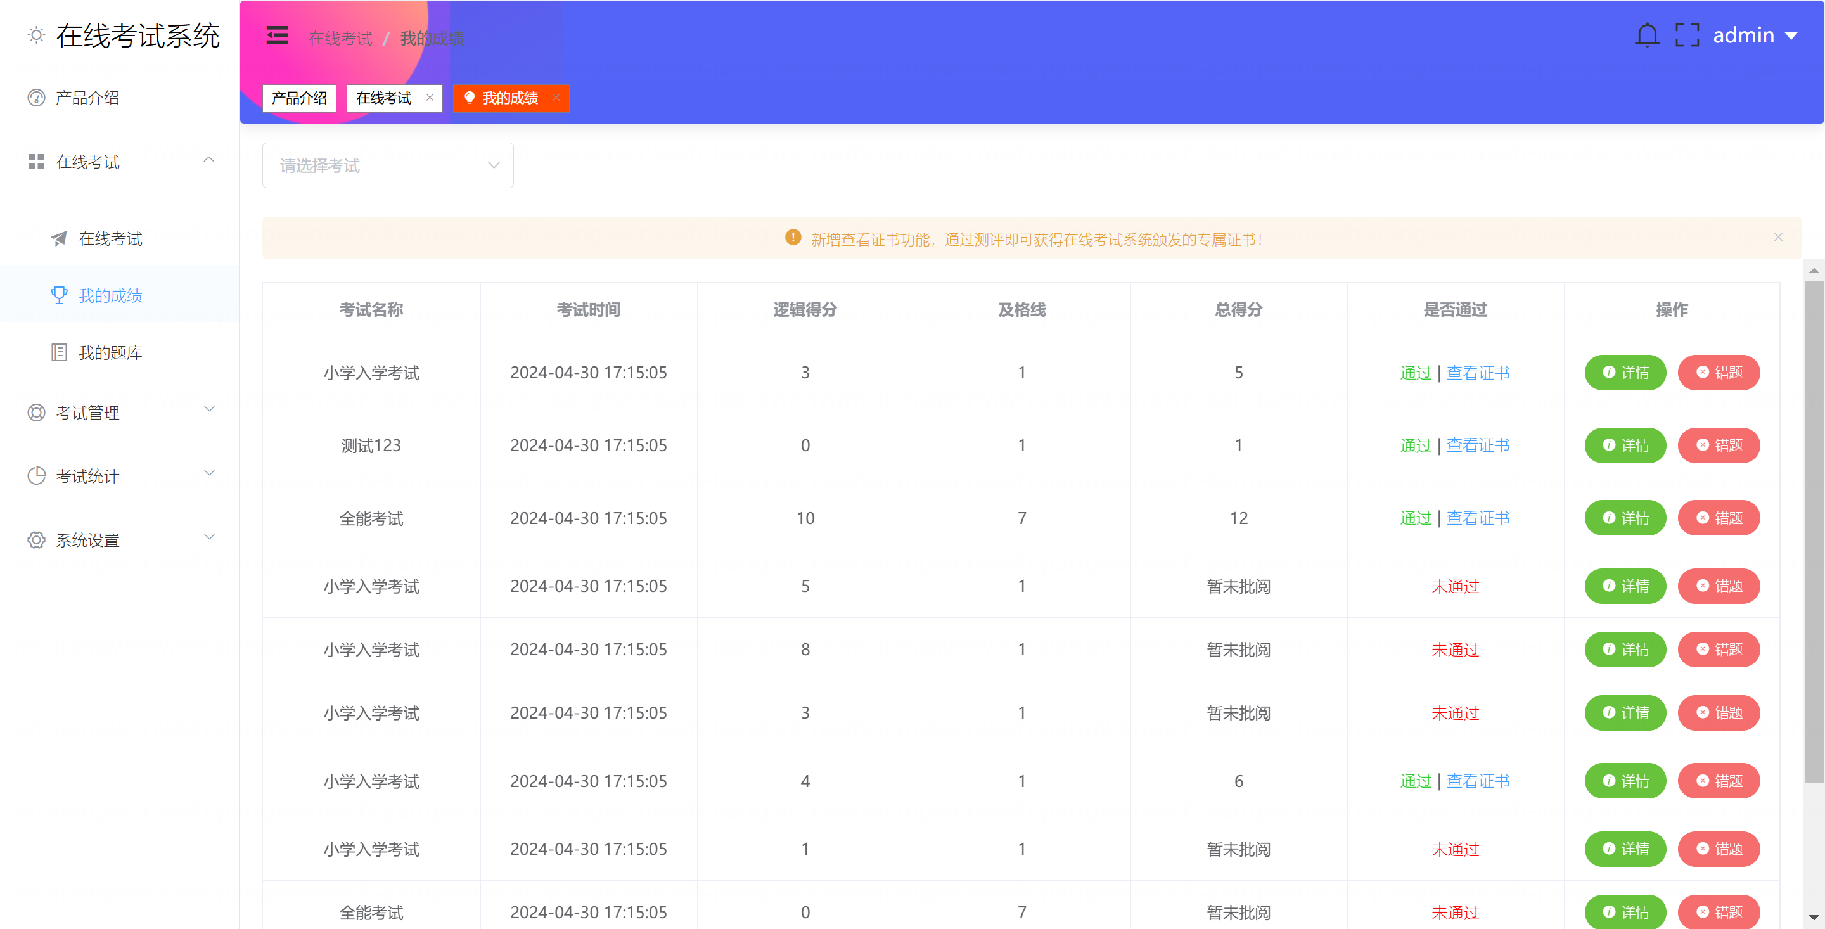Select 在线考试 paper-plane submenu item

point(110,239)
